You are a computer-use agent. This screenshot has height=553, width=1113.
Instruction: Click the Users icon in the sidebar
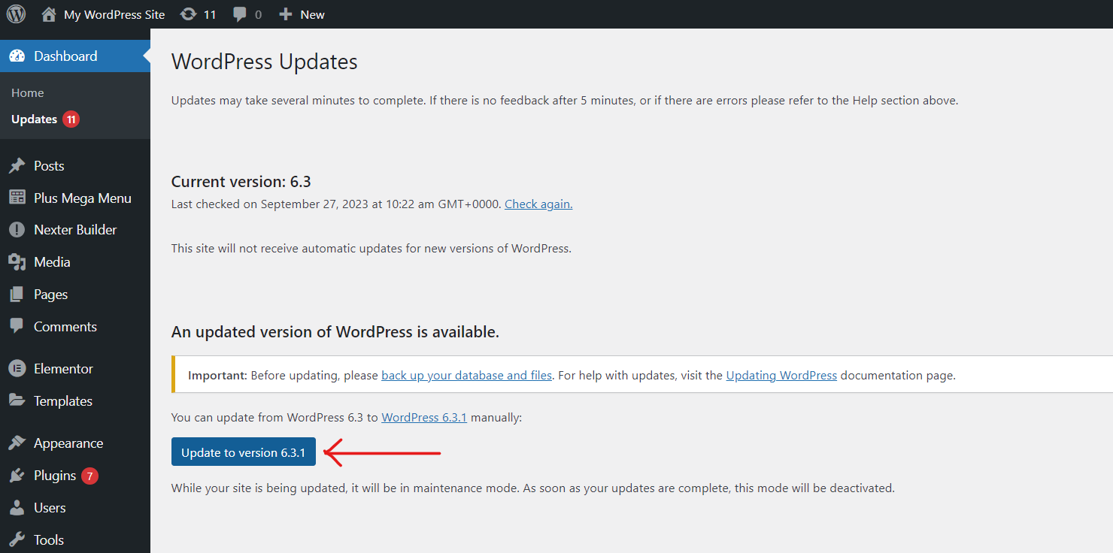click(18, 507)
